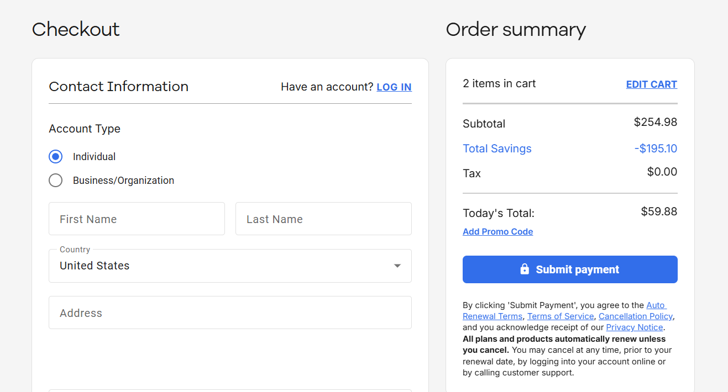Image resolution: width=728 pixels, height=392 pixels.
Task: Click the $59.88 today's total amount
Action: [x=659, y=211]
